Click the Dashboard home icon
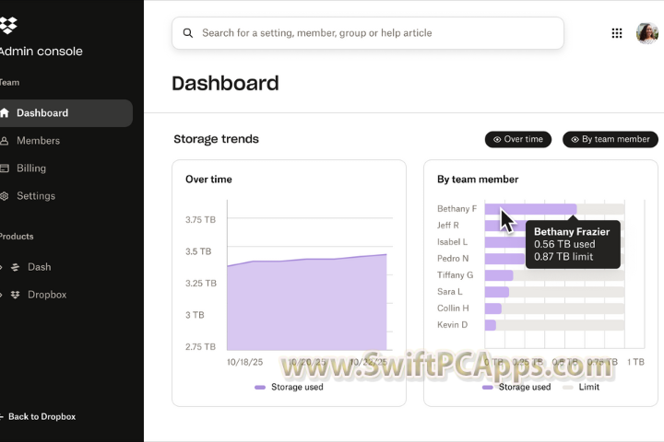Screen dimensions: 664x442 5,113
